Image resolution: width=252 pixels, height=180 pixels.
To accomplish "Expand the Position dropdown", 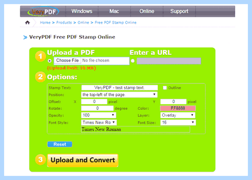I will click(x=119, y=95).
